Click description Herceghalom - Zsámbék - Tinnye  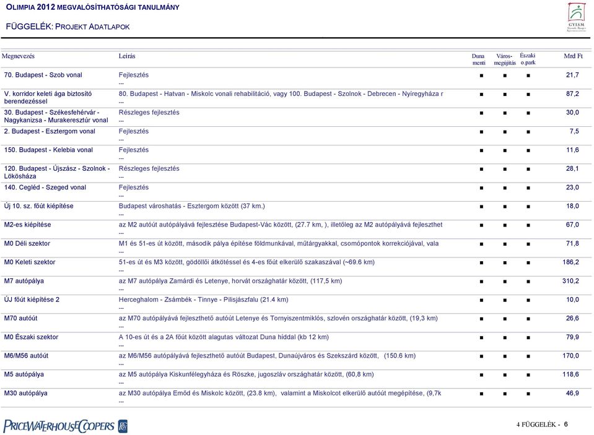point(203,299)
